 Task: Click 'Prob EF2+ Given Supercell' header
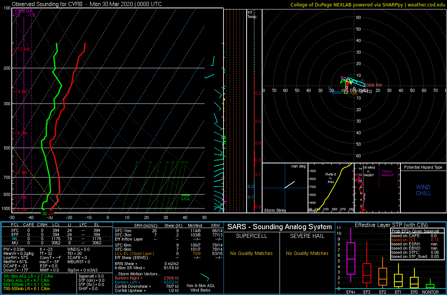click(416, 231)
